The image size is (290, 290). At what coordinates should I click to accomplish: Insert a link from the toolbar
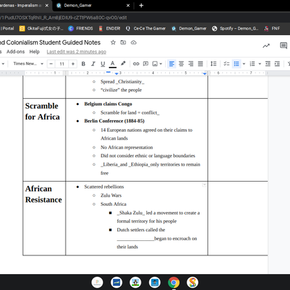(x=136, y=64)
